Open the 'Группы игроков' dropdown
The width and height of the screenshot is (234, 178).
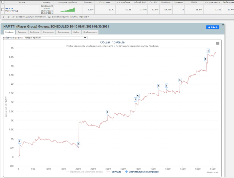tap(80, 17)
